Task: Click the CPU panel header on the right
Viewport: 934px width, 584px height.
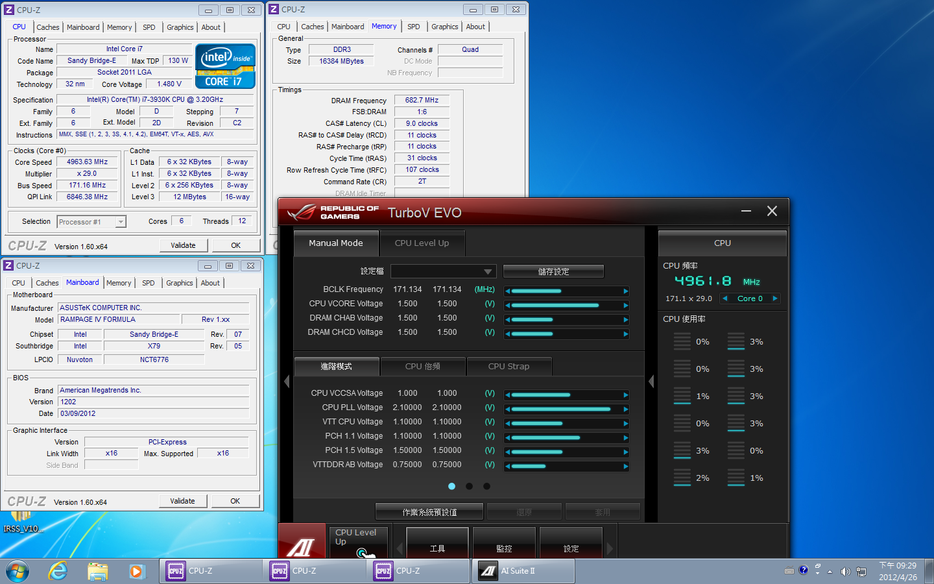Action: 723,243
